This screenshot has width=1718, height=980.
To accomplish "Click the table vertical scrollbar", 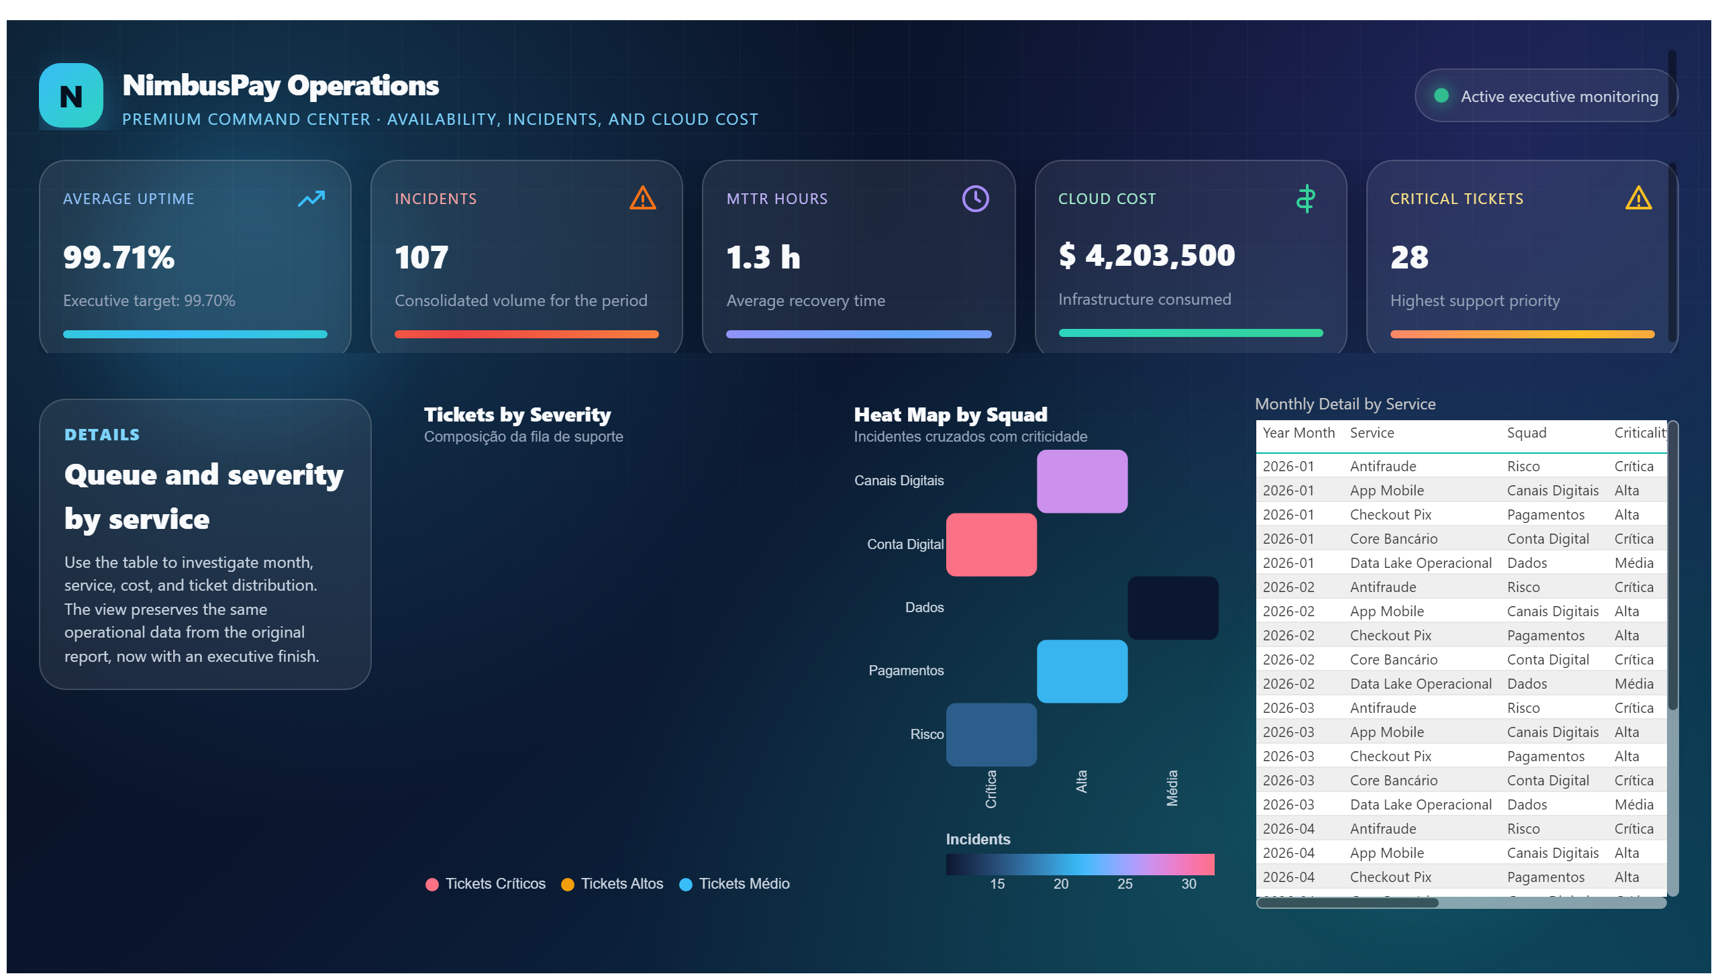I will [1673, 565].
